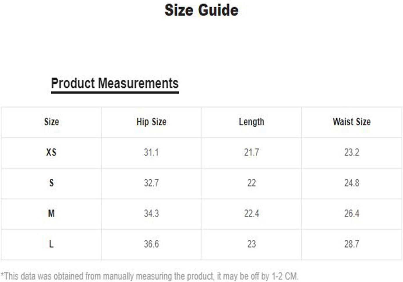Screen dimensions: 403x282
Task: Click the Waist Size column header
Action: pyautogui.click(x=352, y=122)
